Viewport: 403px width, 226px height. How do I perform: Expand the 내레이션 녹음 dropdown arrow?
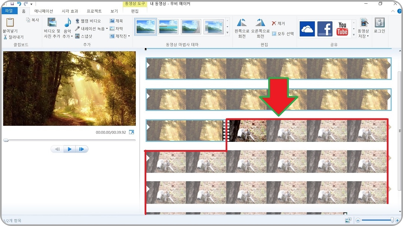pyautogui.click(x=107, y=28)
